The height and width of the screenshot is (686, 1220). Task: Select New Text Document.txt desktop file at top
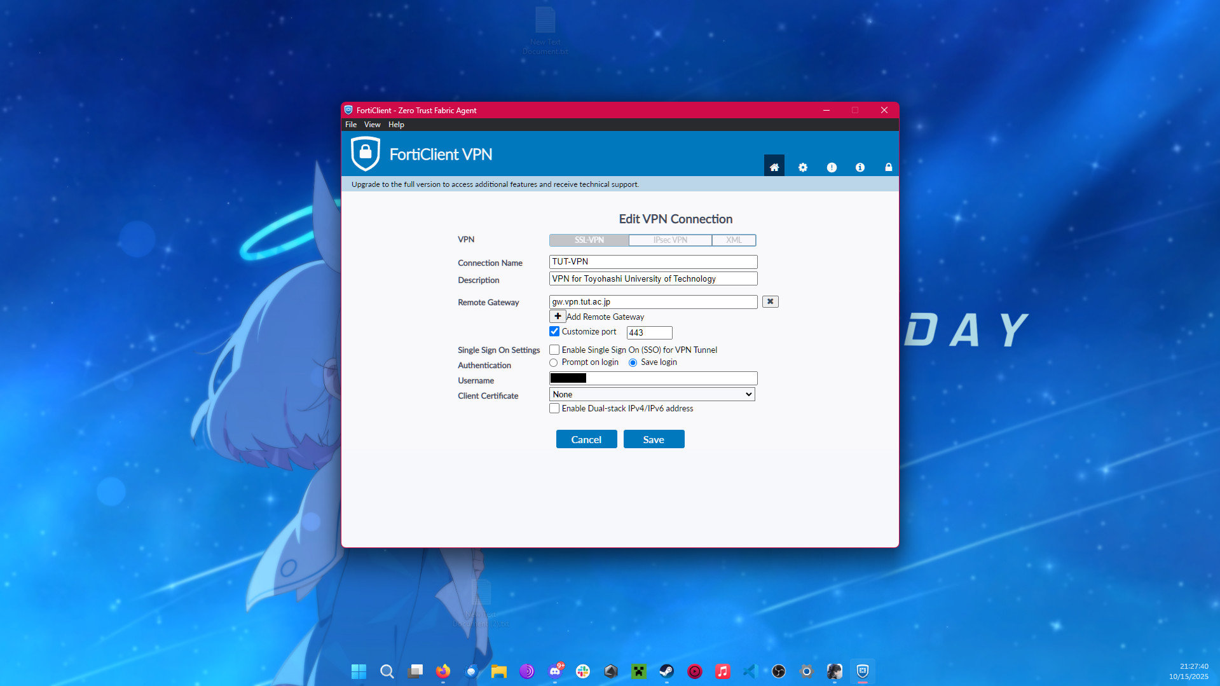tap(545, 31)
